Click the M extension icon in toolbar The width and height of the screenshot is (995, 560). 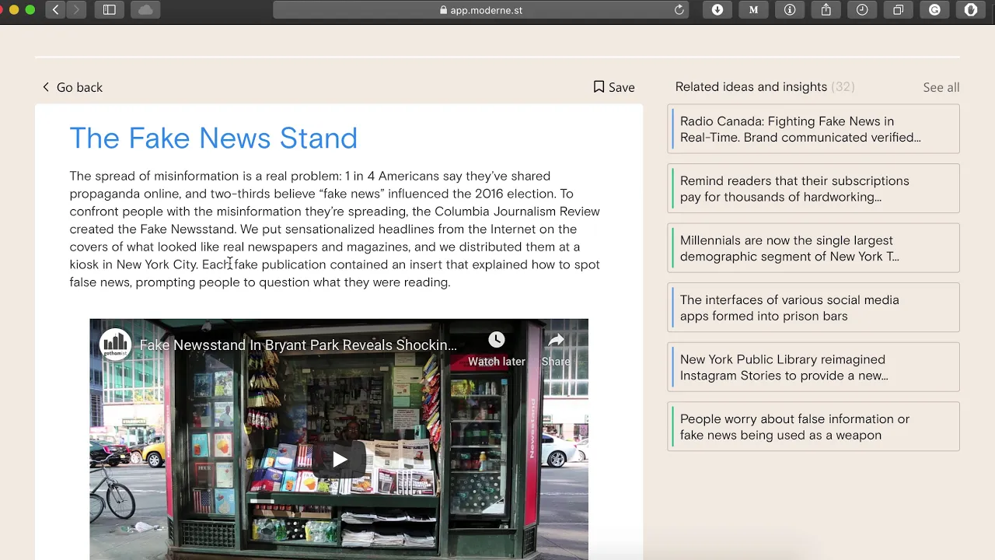click(753, 9)
